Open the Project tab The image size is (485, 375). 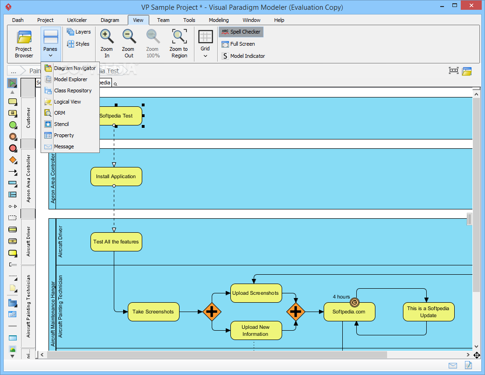pos(46,20)
